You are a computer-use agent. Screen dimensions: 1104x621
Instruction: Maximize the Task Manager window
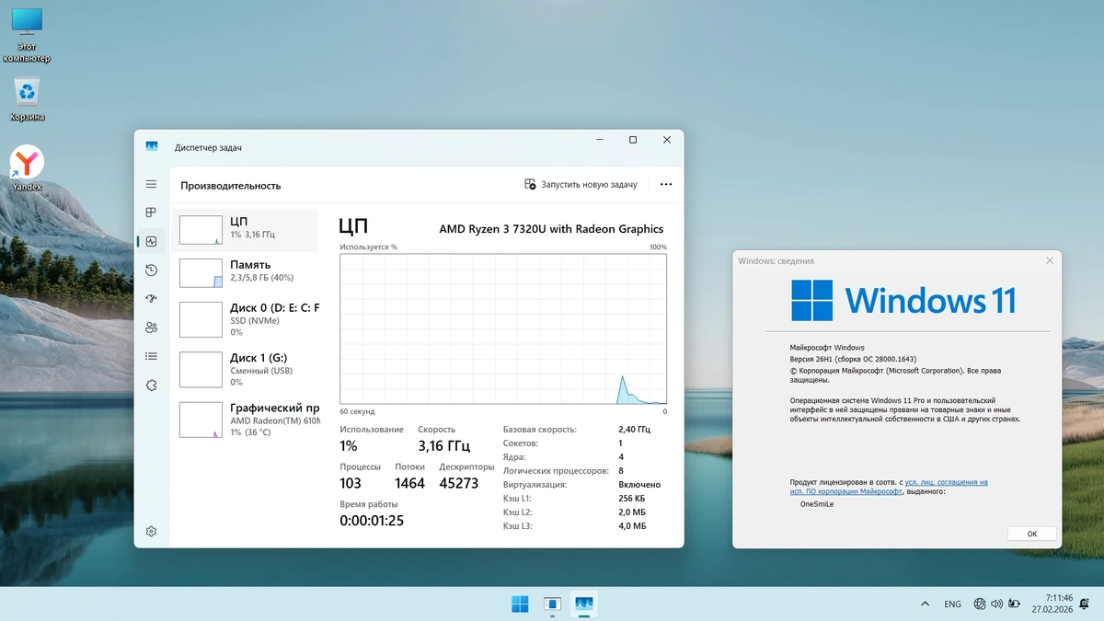pos(633,140)
